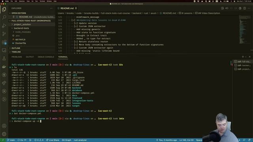The width and height of the screenshot is (253, 142).
Task: Open the Terminal menu in macOS menu bar
Action: (x=42, y=1)
